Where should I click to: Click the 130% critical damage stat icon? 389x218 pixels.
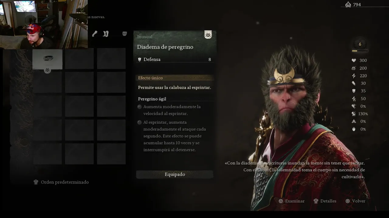[354, 114]
